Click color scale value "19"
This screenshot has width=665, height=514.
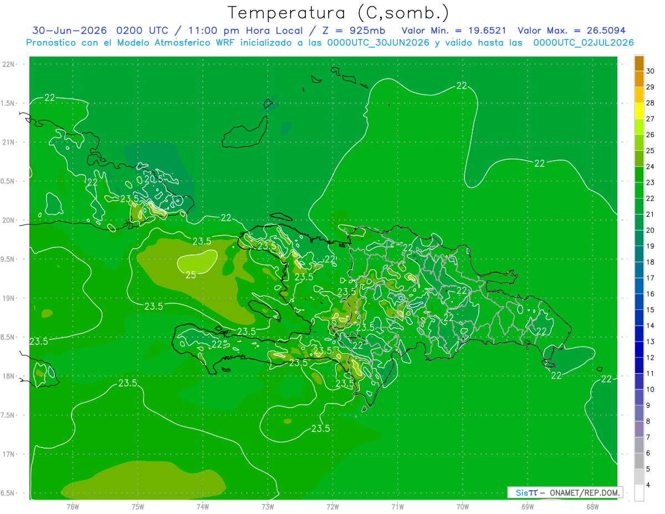[x=651, y=246]
